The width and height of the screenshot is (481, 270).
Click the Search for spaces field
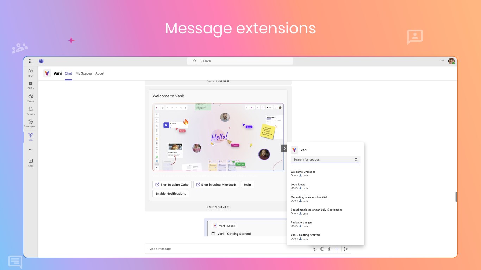tap(325, 160)
